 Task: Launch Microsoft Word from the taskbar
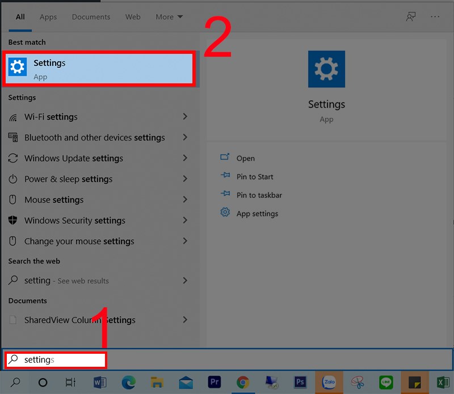(99, 382)
